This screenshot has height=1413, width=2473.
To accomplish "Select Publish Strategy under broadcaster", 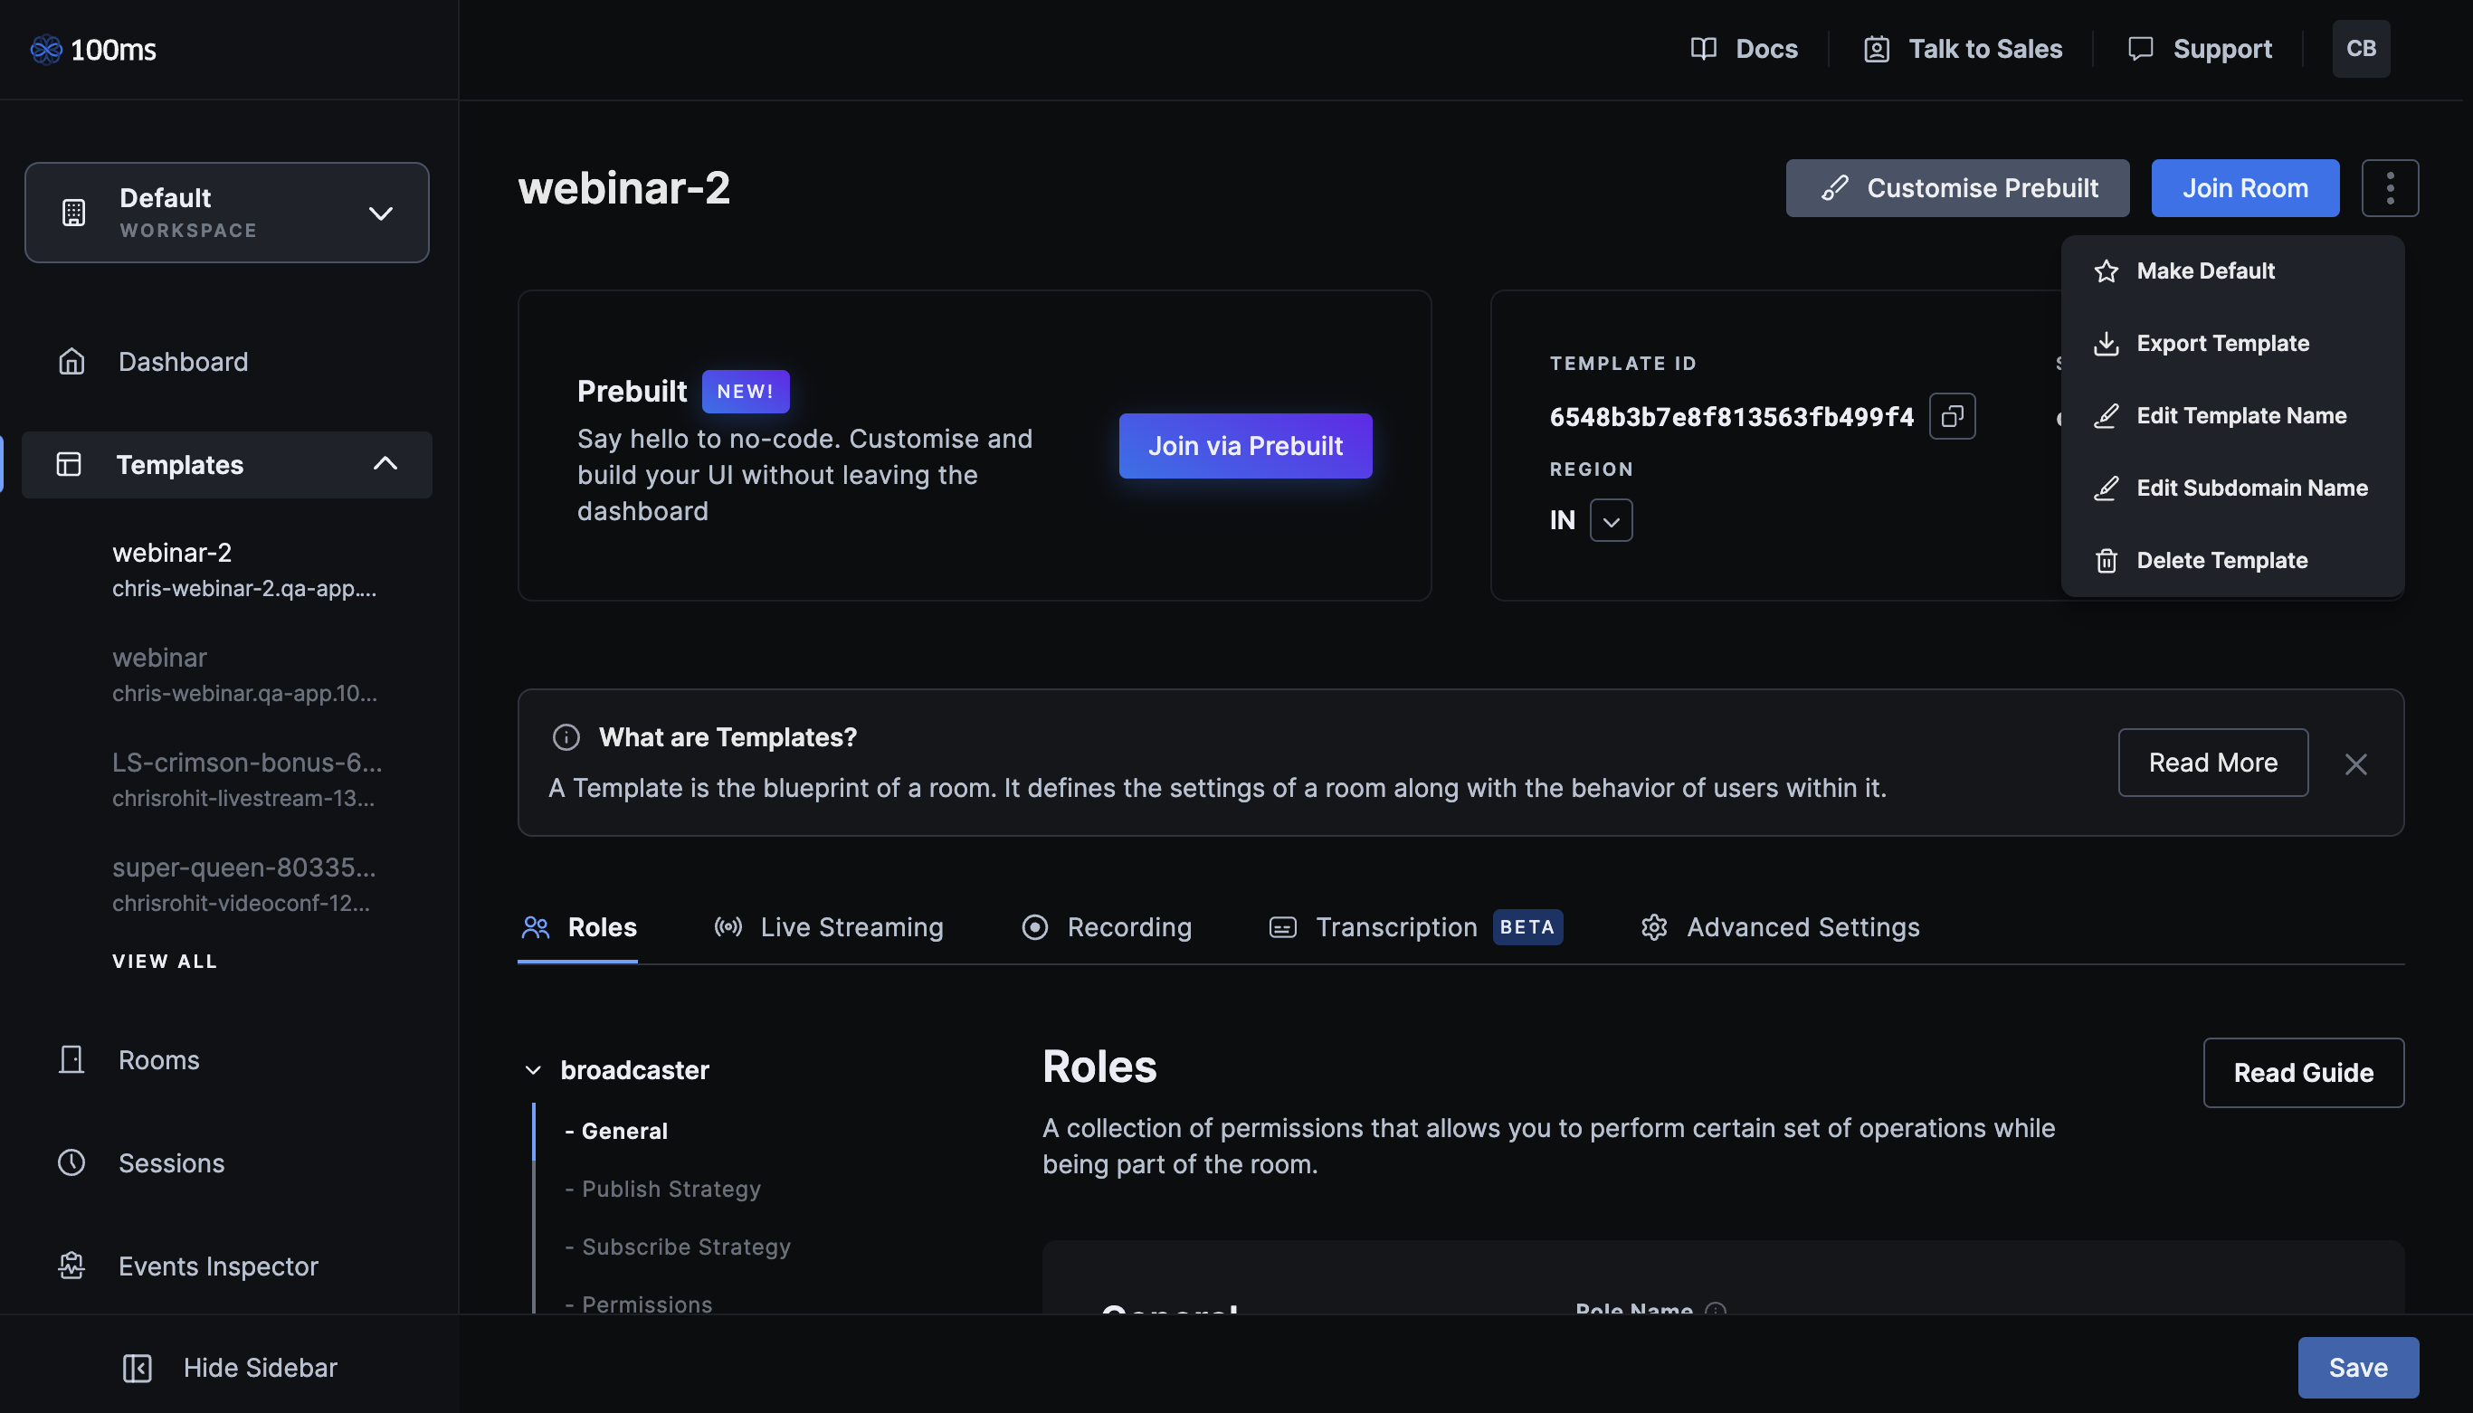I will point(670,1189).
